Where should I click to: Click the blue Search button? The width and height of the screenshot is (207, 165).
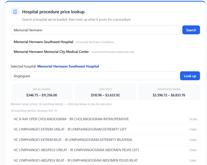coord(191,30)
